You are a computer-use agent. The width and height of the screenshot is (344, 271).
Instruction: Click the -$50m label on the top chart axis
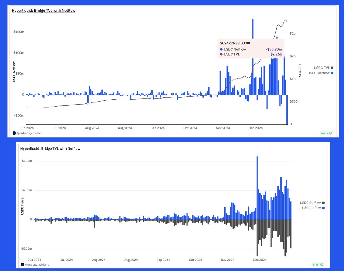[x=19, y=115]
